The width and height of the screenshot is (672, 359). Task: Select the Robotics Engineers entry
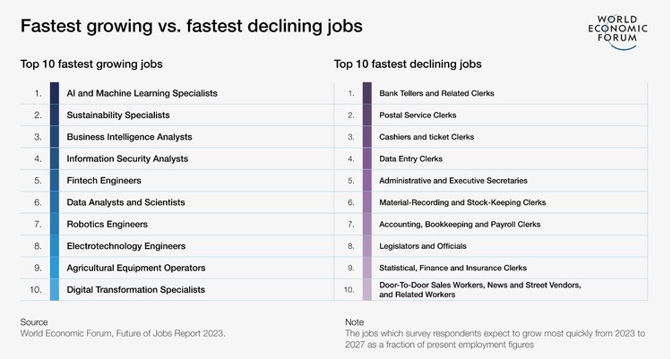tap(107, 224)
